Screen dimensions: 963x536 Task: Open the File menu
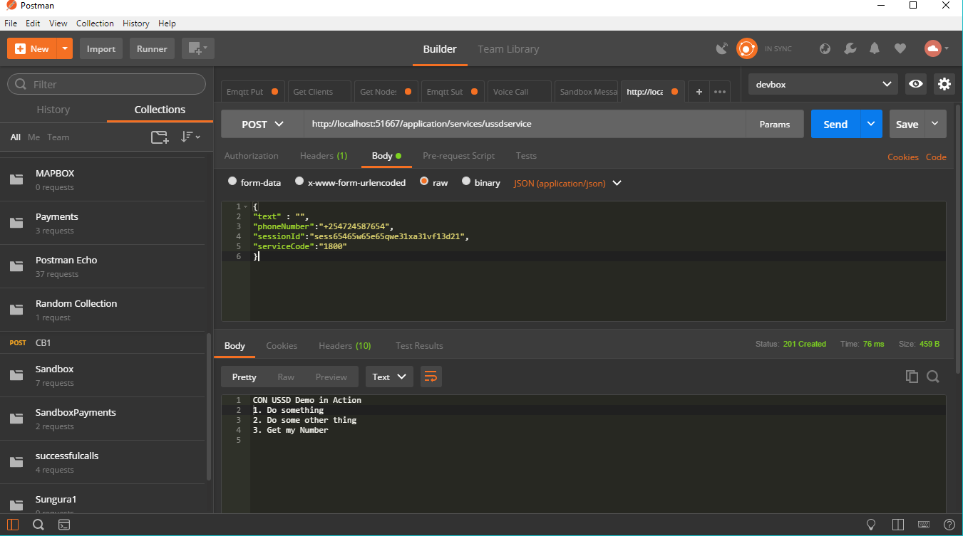click(x=11, y=23)
